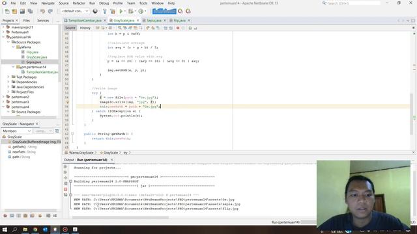Expand the Pertemuan1 project node

pos(3,32)
